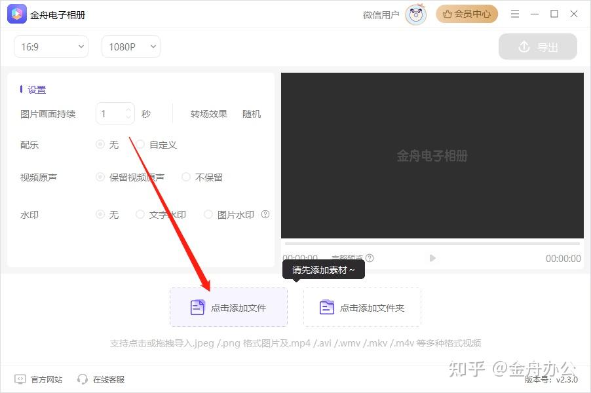This screenshot has height=393, width=591.
Task: Click the 官方网站 globe icon
Action: [20, 379]
